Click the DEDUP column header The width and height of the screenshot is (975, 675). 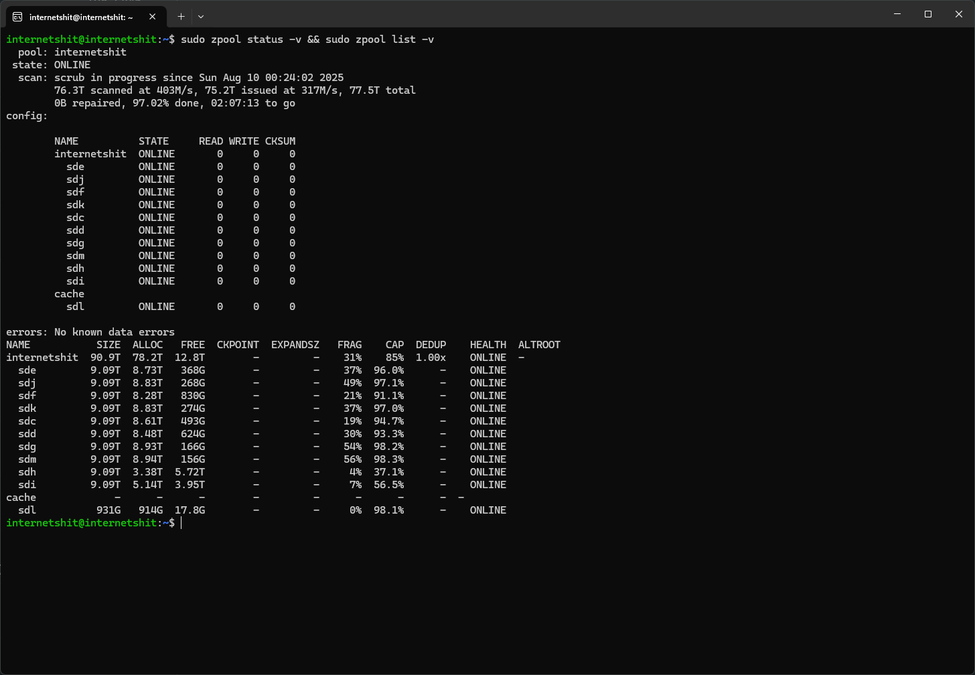(x=431, y=345)
